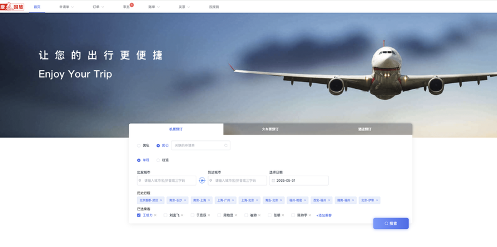Swap departure and arrival cities with the plane icon
The width and height of the screenshot is (497, 247).
[202, 181]
